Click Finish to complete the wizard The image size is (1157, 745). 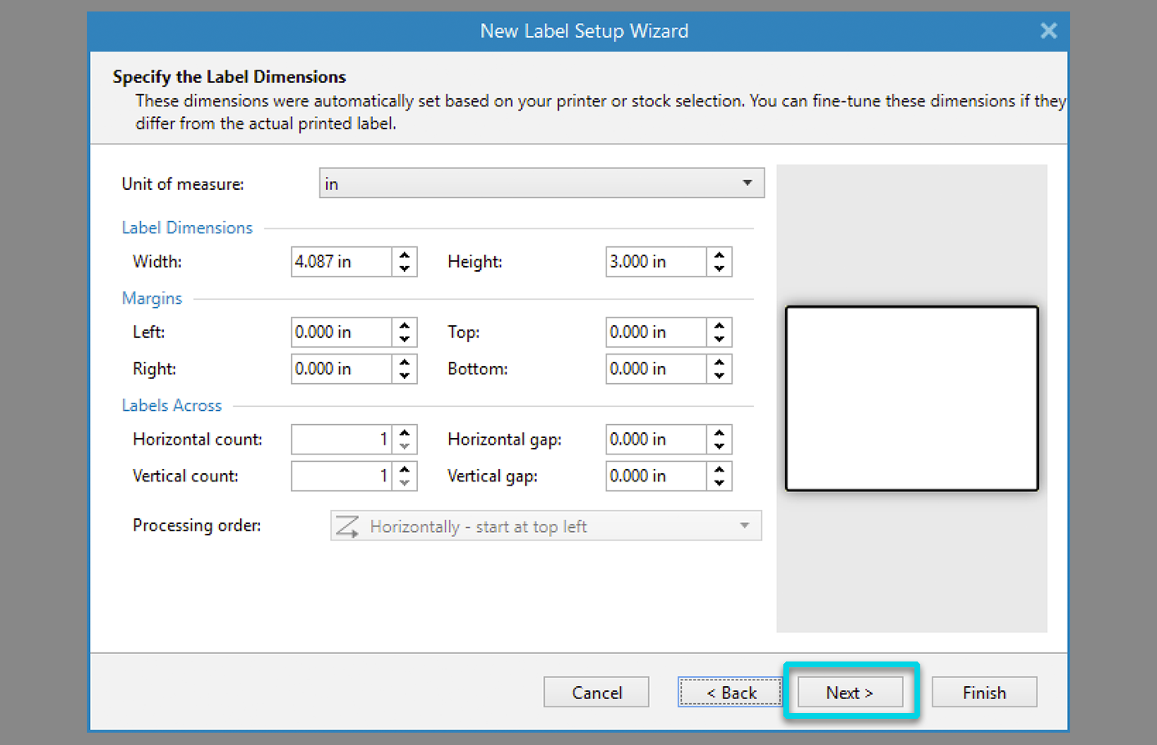[983, 693]
